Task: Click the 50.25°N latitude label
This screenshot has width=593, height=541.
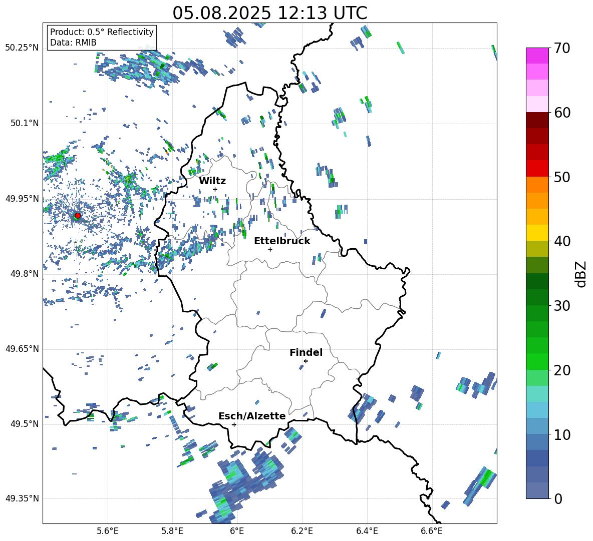Action: point(22,48)
